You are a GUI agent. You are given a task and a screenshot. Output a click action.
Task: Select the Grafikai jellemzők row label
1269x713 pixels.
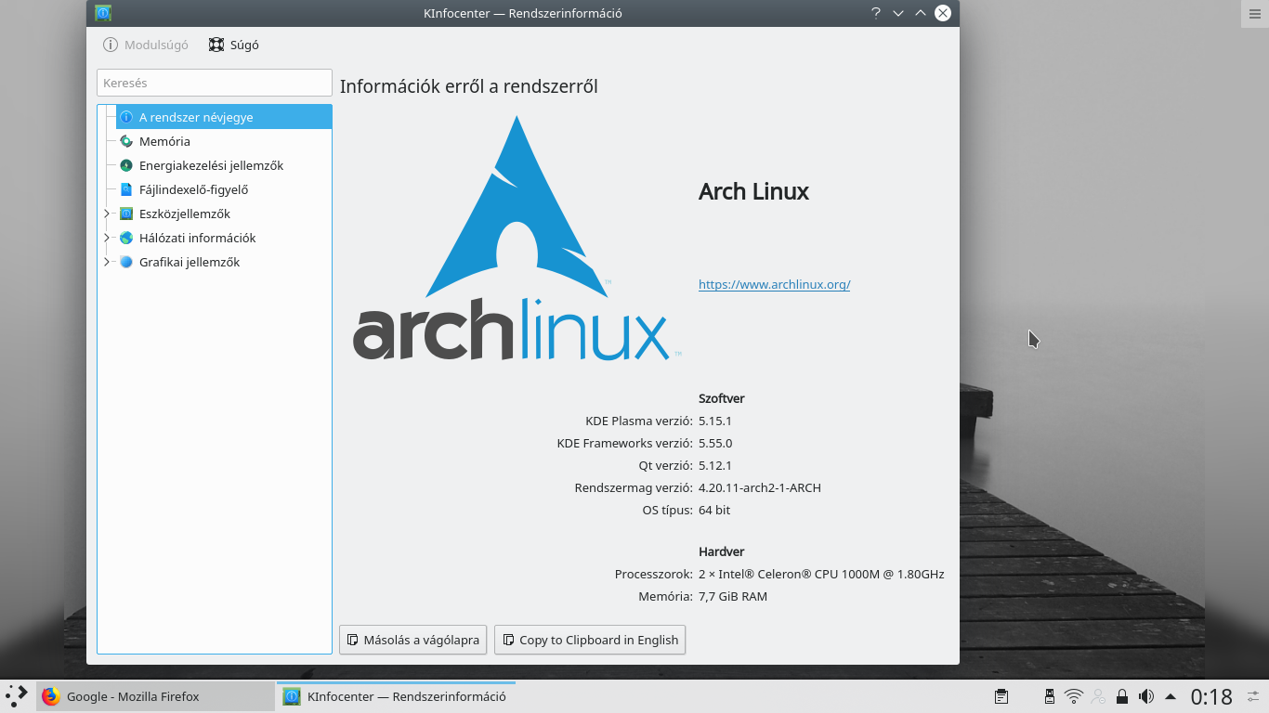tap(190, 262)
